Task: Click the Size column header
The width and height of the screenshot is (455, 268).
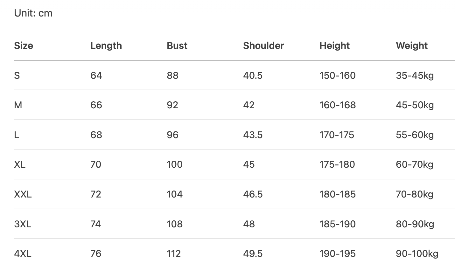Action: pyautogui.click(x=24, y=46)
